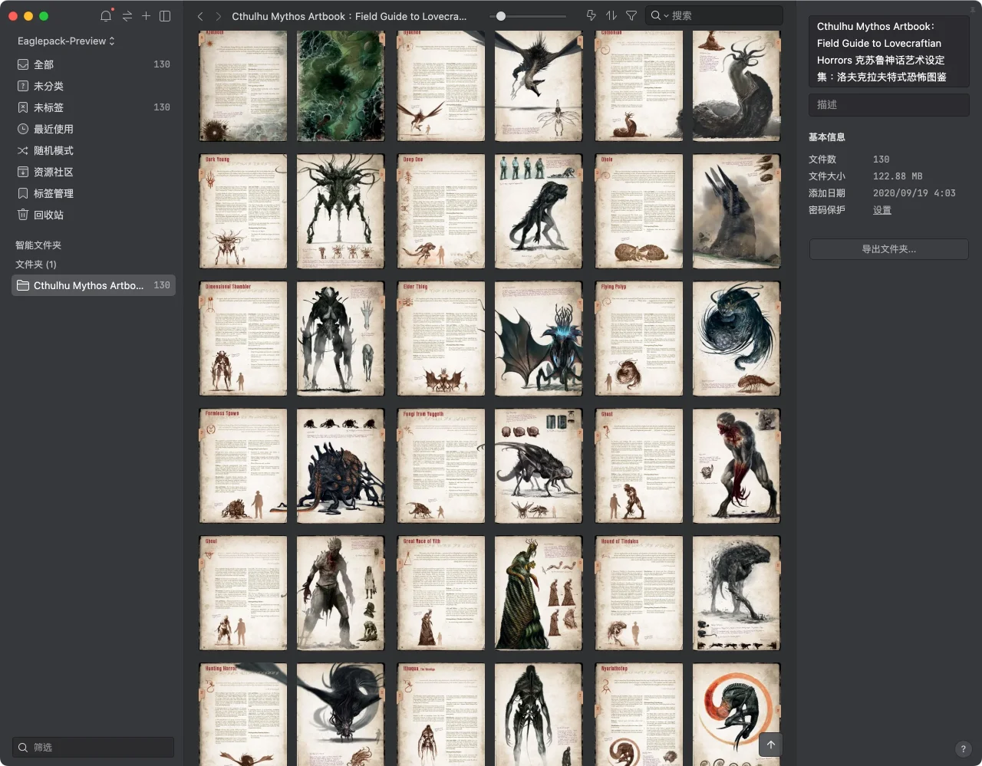Focus the 搜索 search field
Viewport: 982px width, 766px height.
(713, 15)
